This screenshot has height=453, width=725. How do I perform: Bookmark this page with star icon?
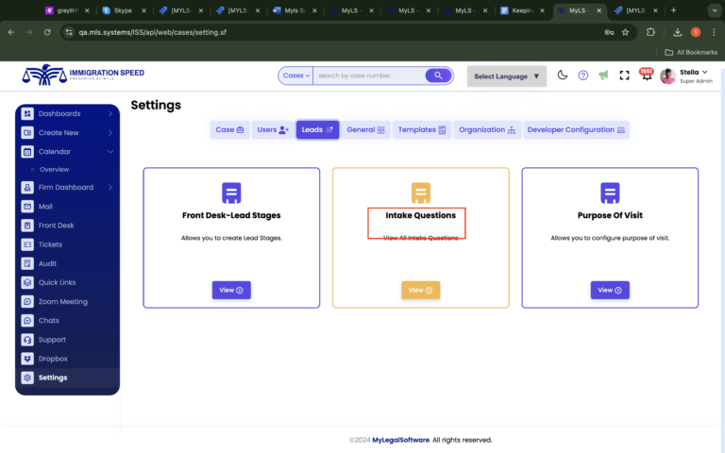(625, 31)
